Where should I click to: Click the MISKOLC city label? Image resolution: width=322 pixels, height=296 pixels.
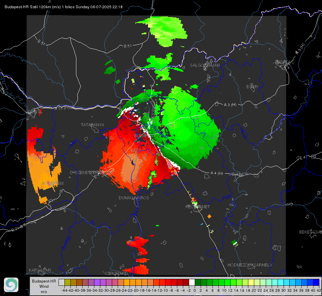(285, 62)
